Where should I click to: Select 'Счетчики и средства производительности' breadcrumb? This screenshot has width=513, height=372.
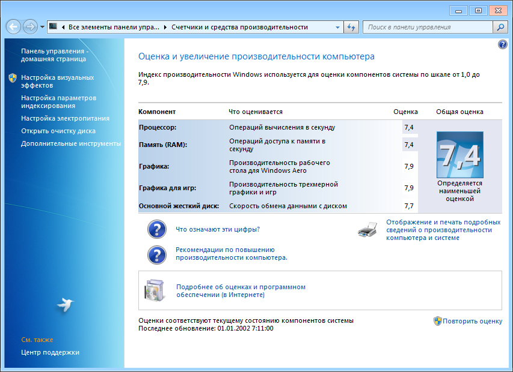(x=239, y=27)
